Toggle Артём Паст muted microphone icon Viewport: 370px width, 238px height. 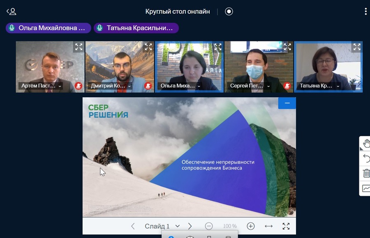79,86
